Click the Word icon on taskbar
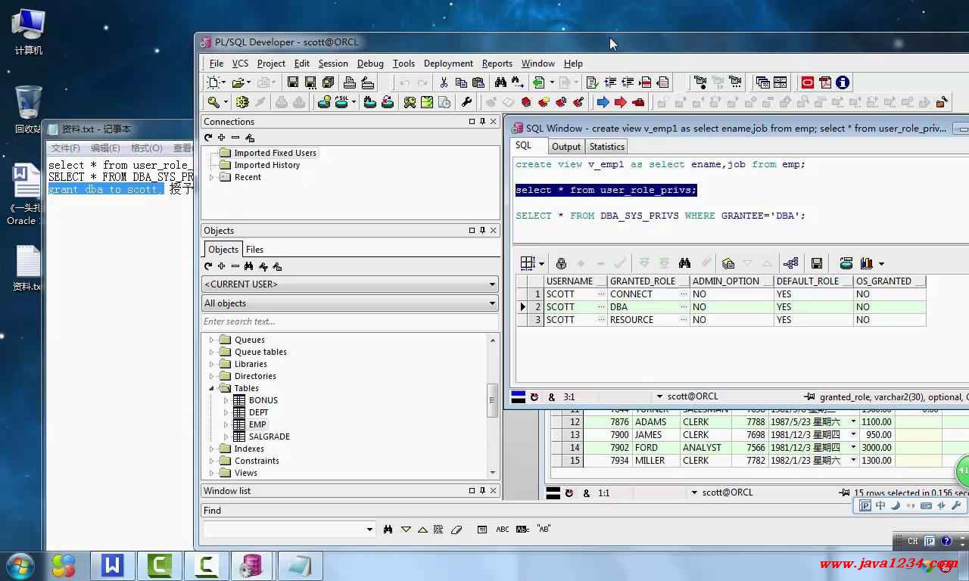This screenshot has width=969, height=581. tap(112, 565)
